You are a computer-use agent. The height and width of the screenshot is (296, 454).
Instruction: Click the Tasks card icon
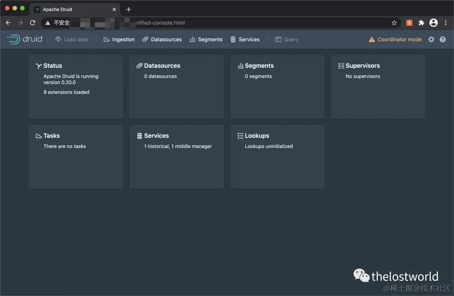click(39, 136)
